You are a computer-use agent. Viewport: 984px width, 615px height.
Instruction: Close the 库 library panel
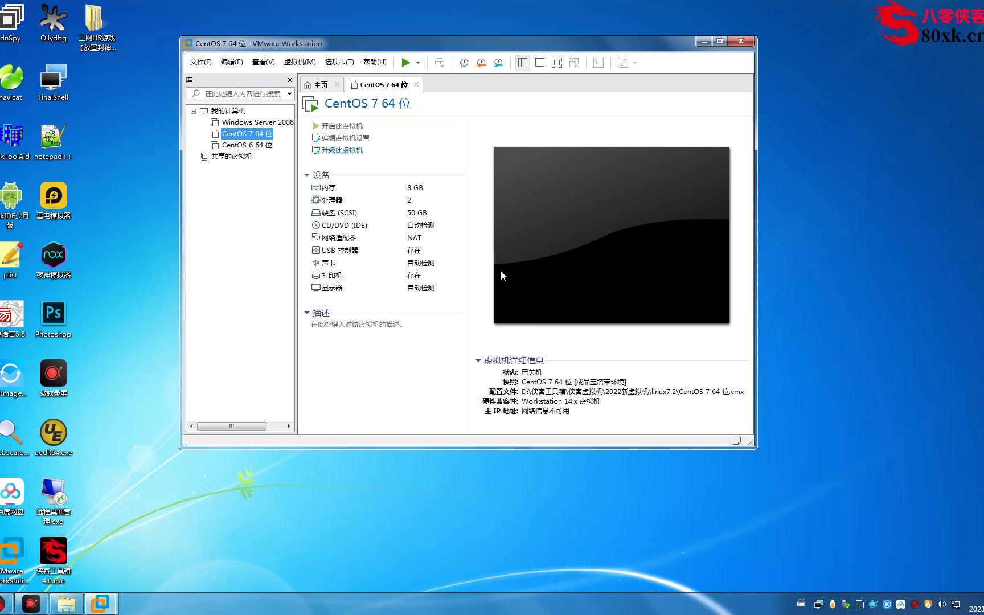(x=289, y=80)
